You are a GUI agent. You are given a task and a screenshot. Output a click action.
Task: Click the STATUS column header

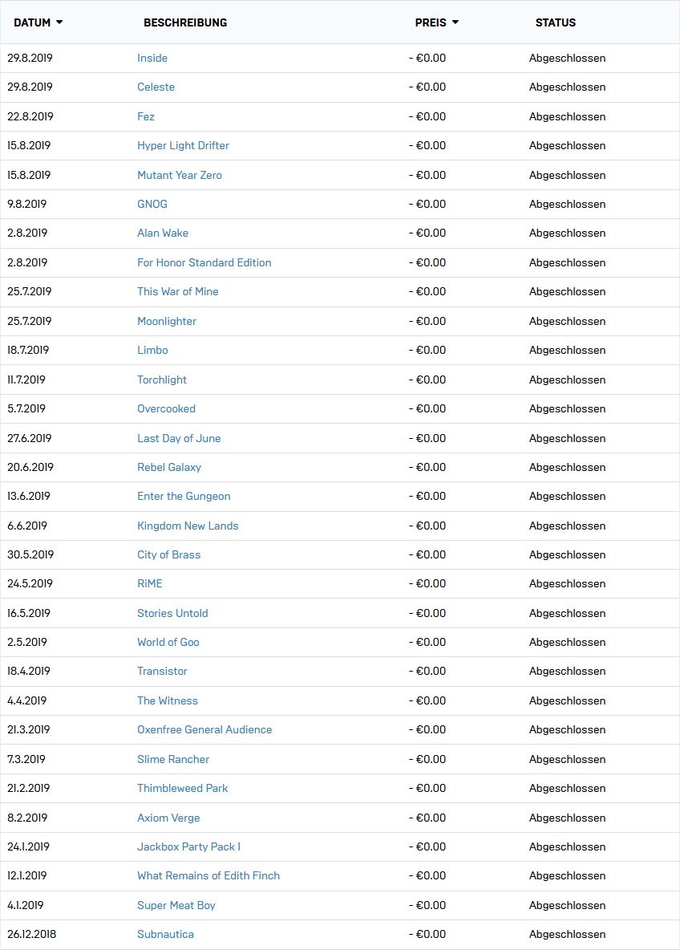point(555,22)
